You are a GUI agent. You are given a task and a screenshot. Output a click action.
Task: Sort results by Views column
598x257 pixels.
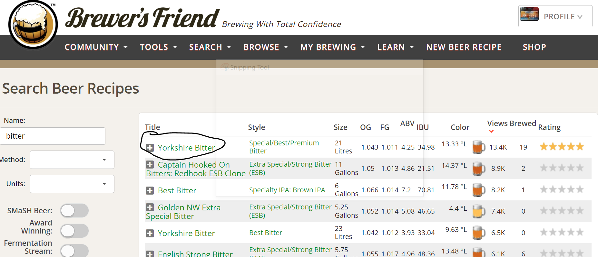497,124
